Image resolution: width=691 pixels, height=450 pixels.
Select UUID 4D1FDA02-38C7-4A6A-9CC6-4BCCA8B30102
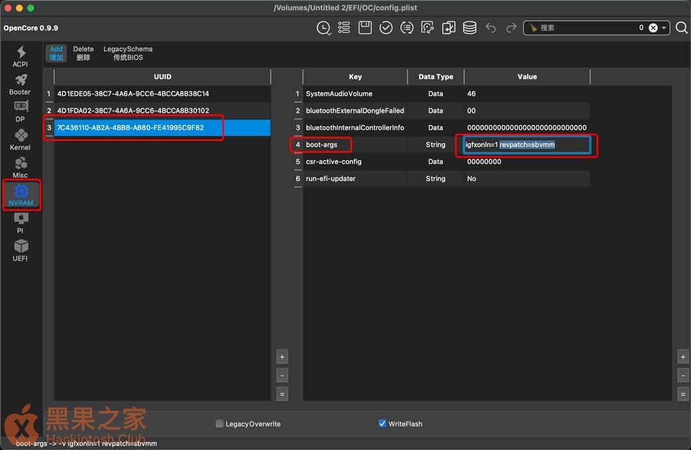pyautogui.click(x=162, y=111)
